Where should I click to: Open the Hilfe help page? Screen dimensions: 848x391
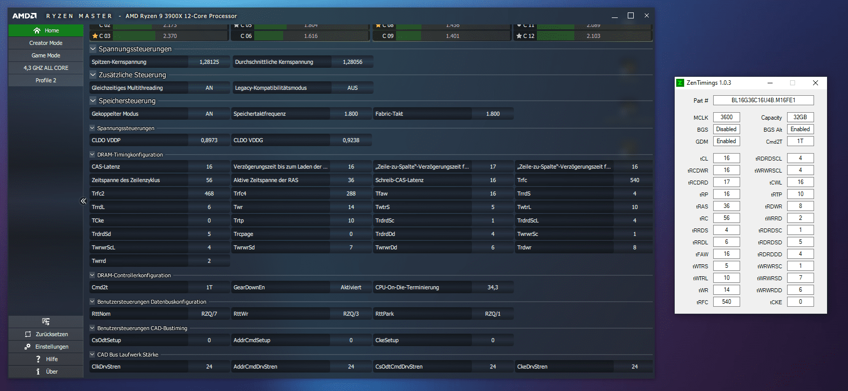pyautogui.click(x=46, y=359)
